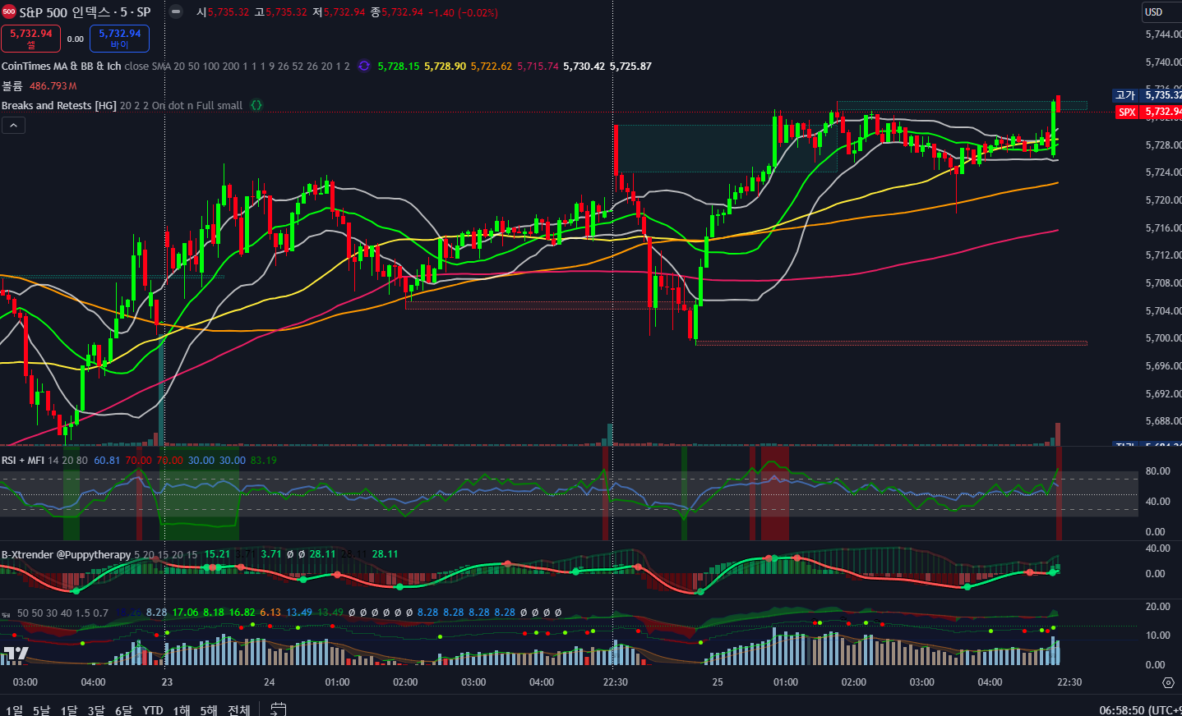Open chart settings gear at bottom right

coord(1168,682)
